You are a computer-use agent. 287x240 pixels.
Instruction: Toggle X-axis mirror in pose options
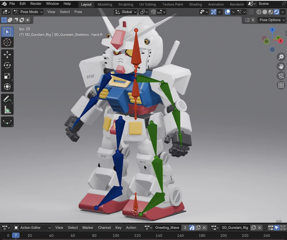pyautogui.click(x=253, y=20)
